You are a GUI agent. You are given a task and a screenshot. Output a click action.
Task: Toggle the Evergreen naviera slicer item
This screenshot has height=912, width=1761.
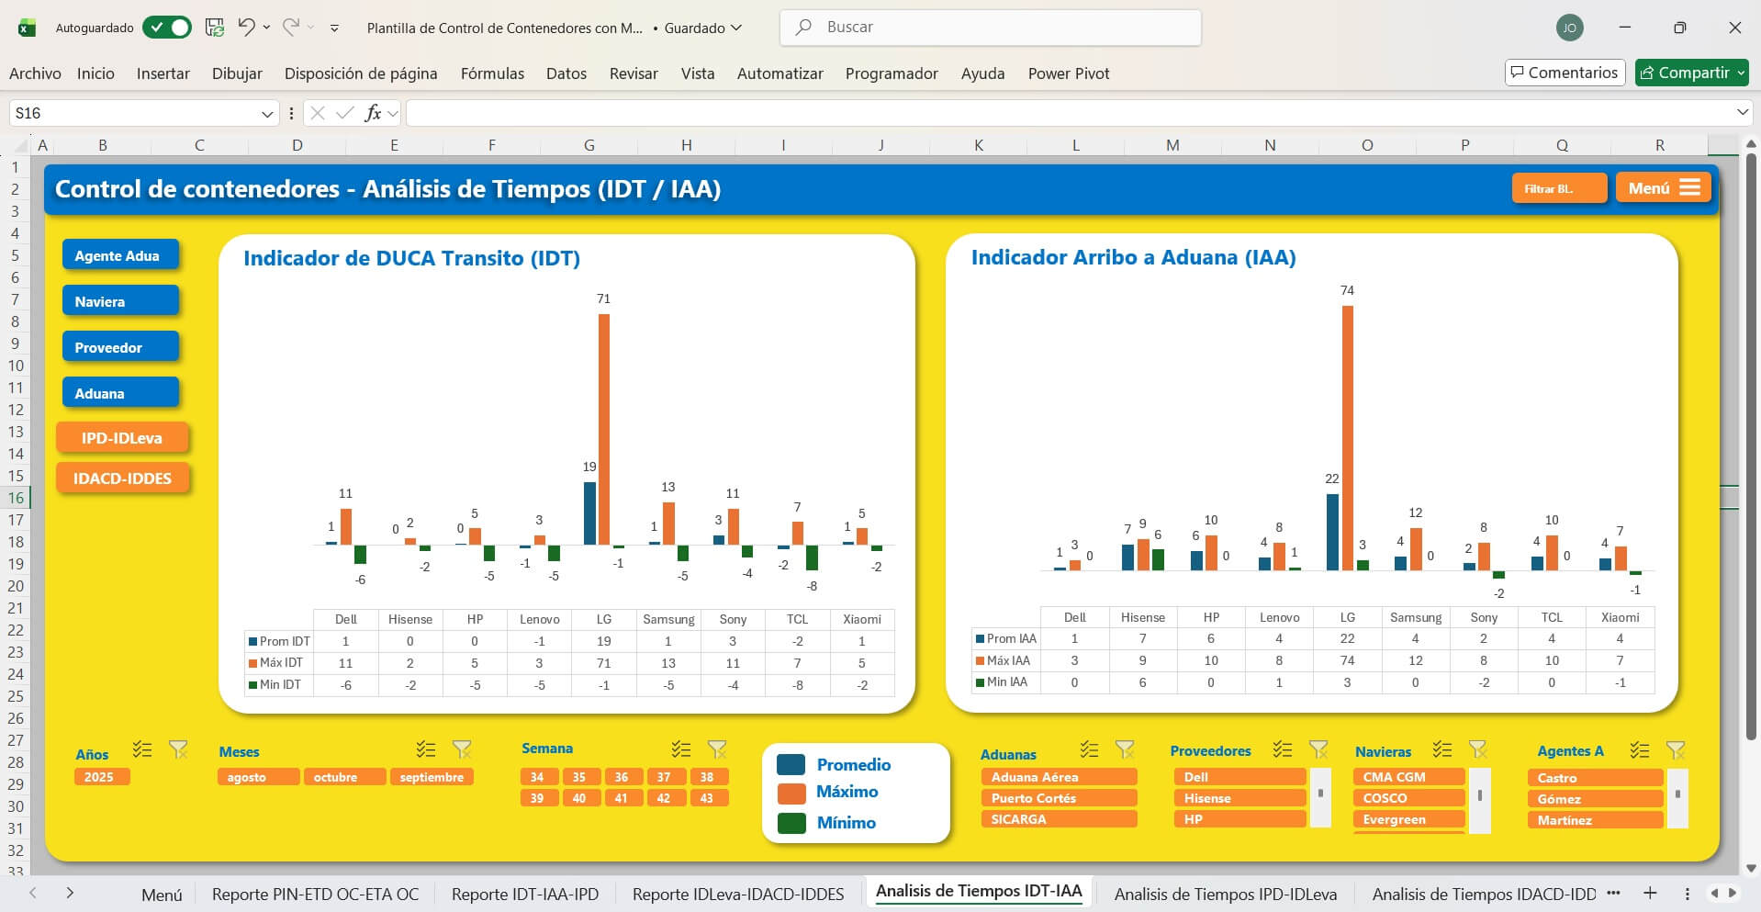tap(1408, 819)
